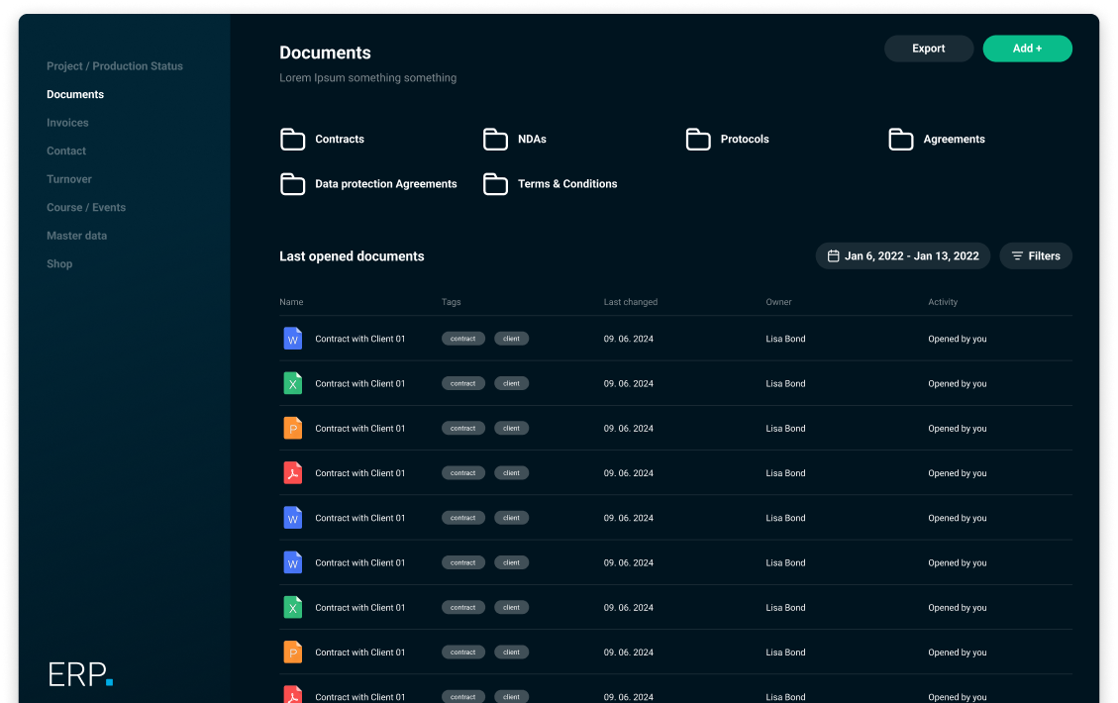Click the Excel file icon in the second document row
Image resolution: width=1118 pixels, height=703 pixels.
[x=292, y=383]
